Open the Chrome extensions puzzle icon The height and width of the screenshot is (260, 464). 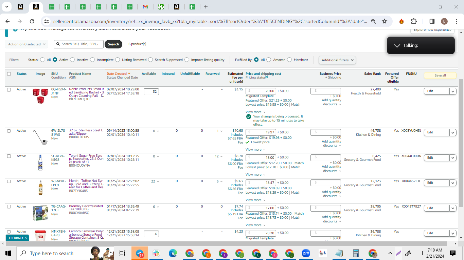[x=414, y=21]
